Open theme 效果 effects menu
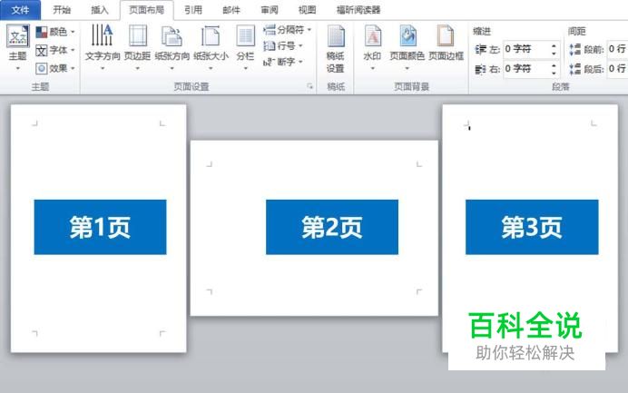The height and width of the screenshot is (393, 628). tap(55, 68)
